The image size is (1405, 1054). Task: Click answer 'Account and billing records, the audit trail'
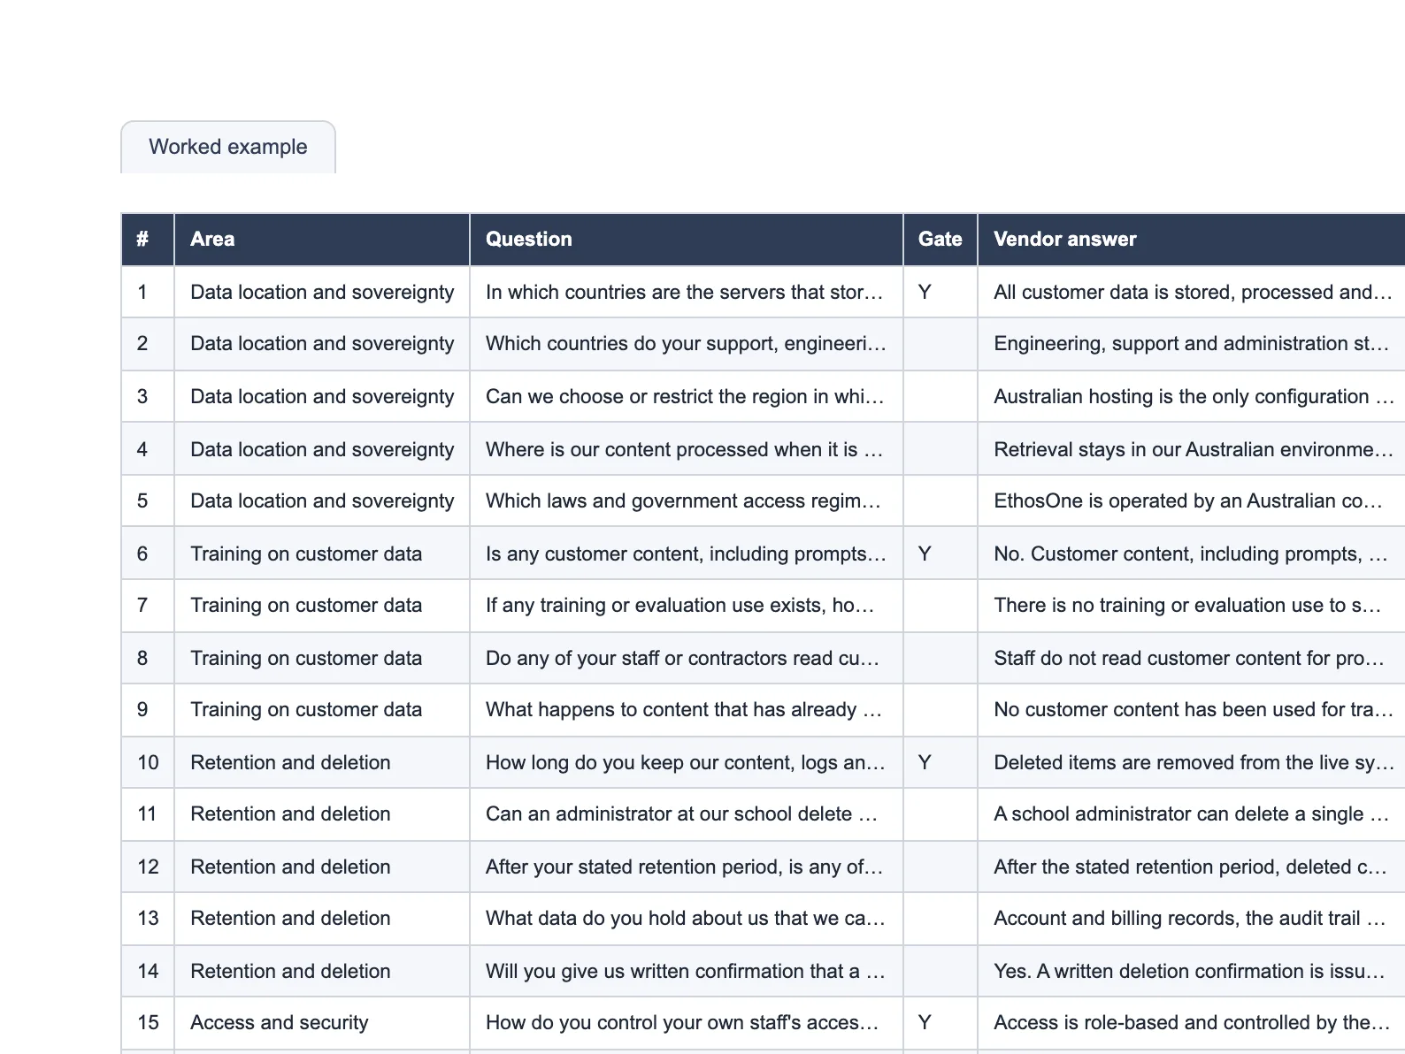(x=1192, y=919)
